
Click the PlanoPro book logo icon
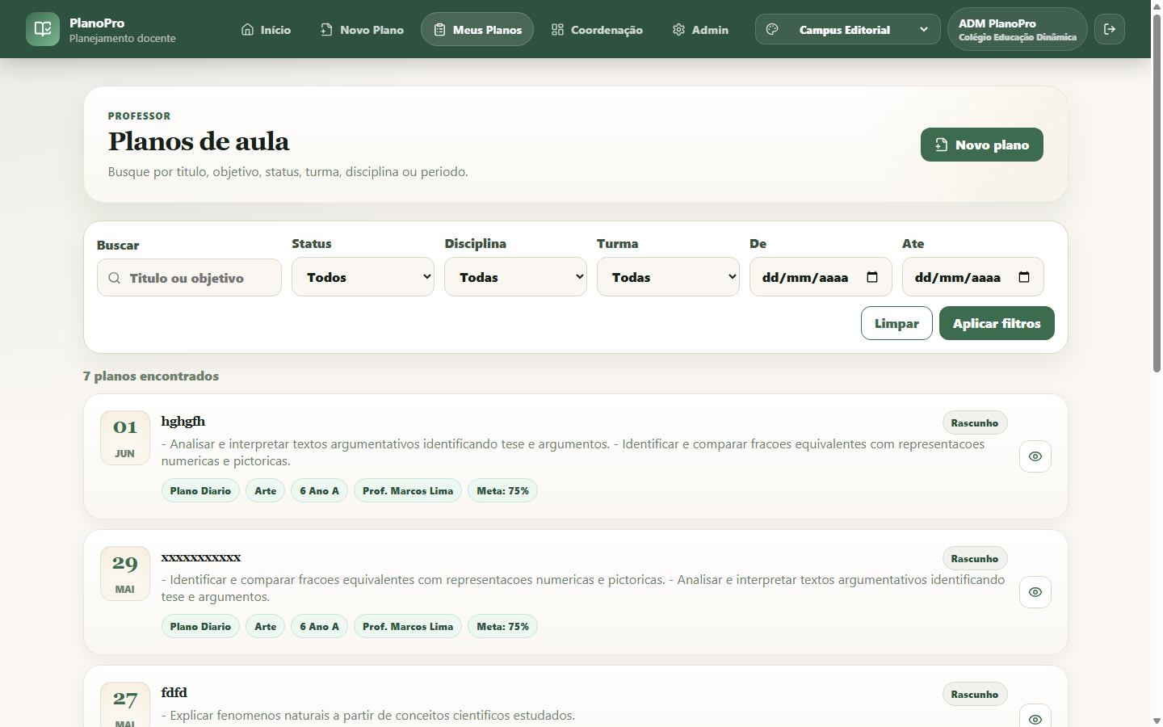pyautogui.click(x=43, y=29)
